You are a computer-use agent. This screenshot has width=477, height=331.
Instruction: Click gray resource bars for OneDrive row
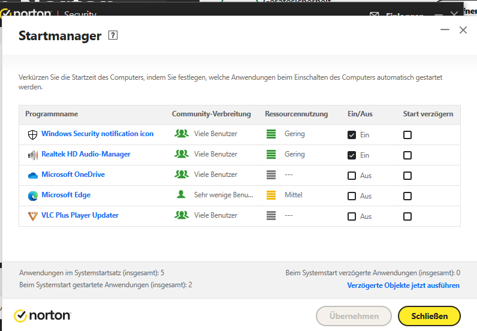click(271, 174)
